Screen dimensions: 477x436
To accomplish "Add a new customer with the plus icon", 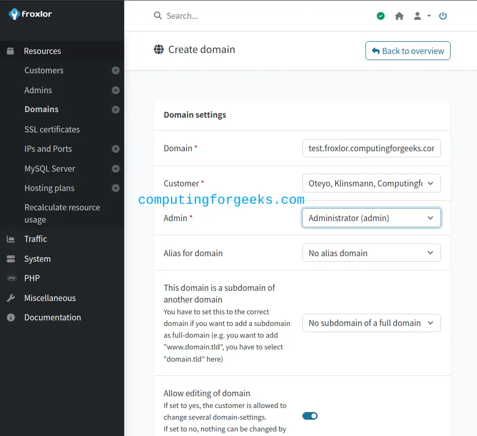I will pos(116,71).
